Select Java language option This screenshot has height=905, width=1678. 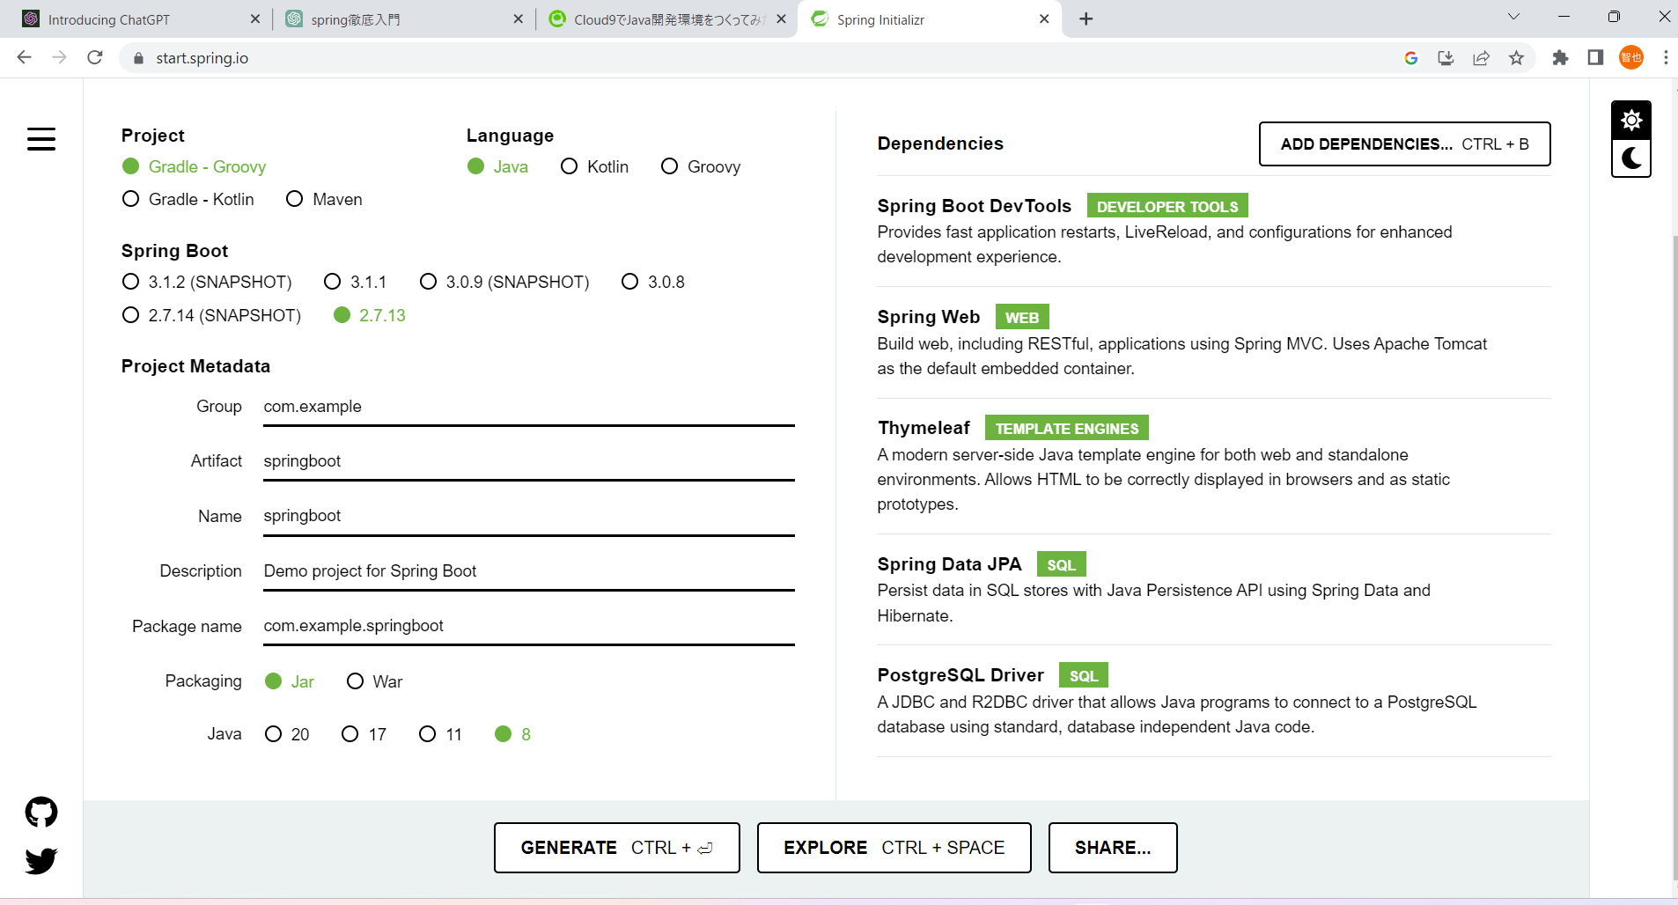click(x=497, y=166)
